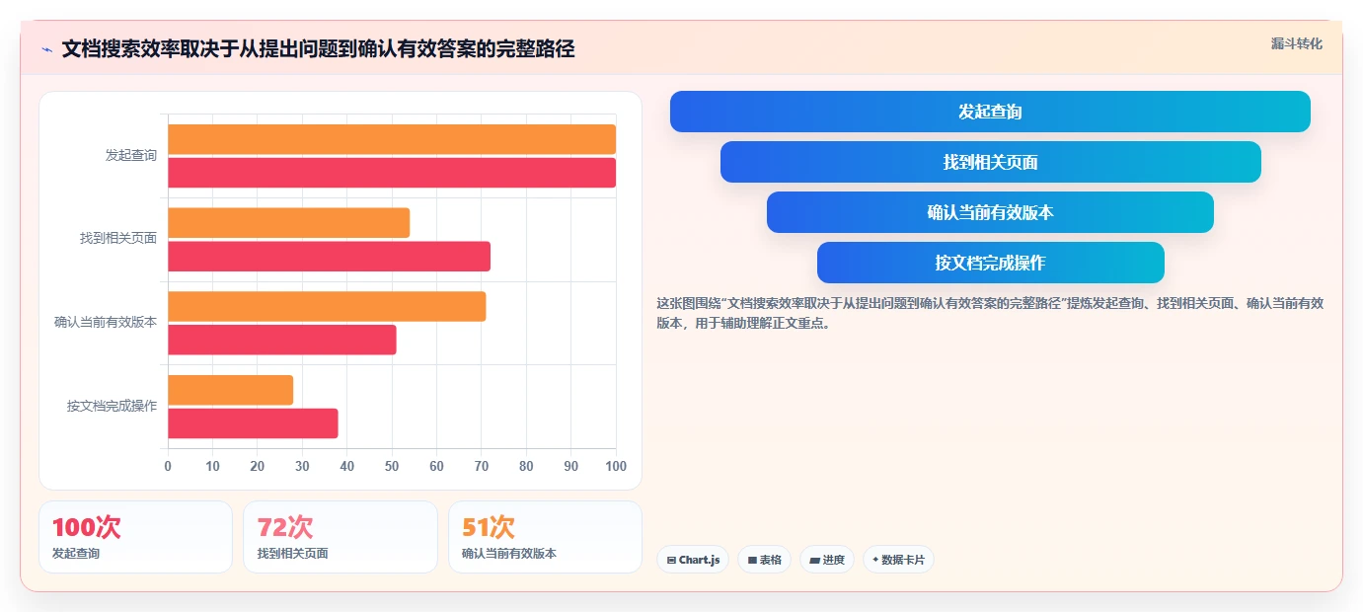Click the x-axis tick label 90
This screenshot has height=612, width=1363.
pyautogui.click(x=571, y=466)
